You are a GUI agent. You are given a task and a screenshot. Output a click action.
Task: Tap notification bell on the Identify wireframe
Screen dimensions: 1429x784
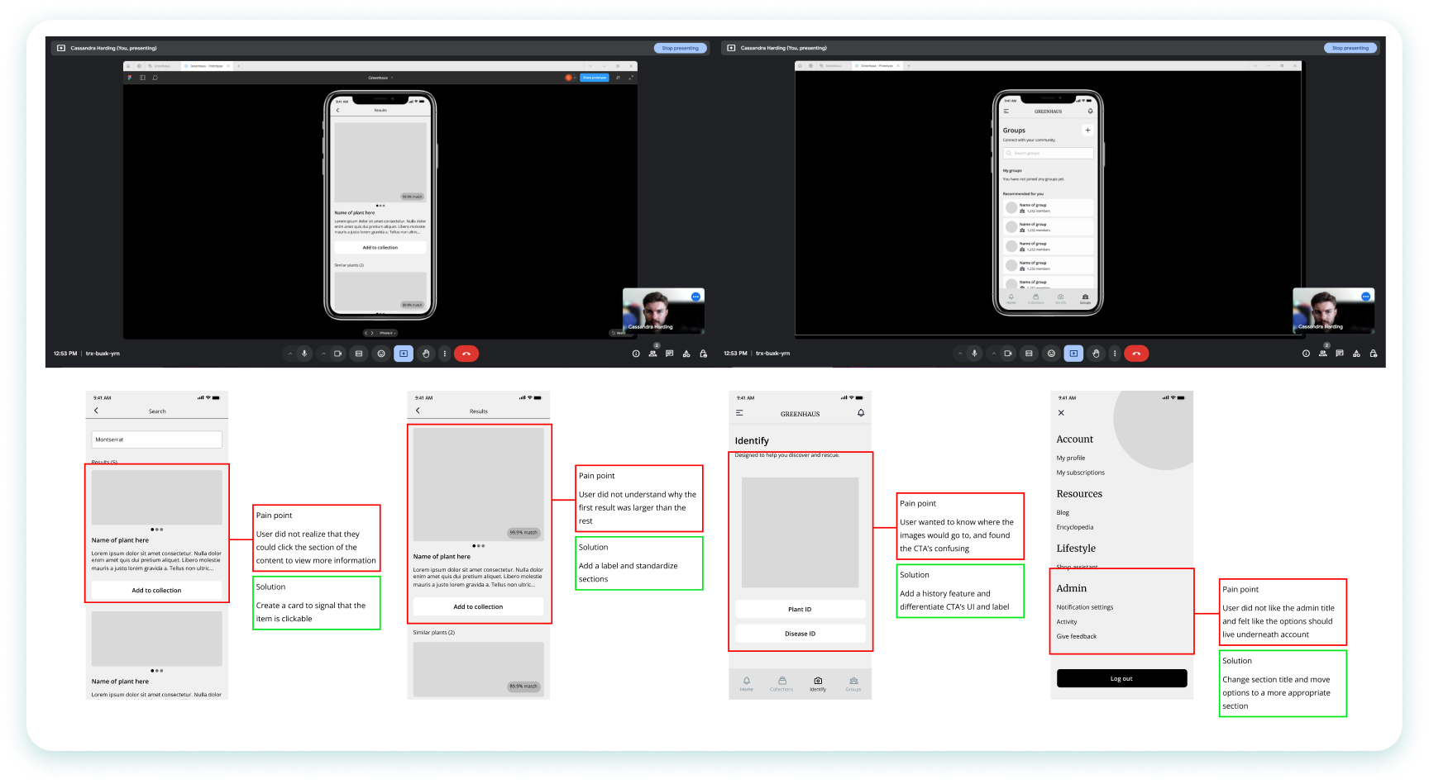861,413
